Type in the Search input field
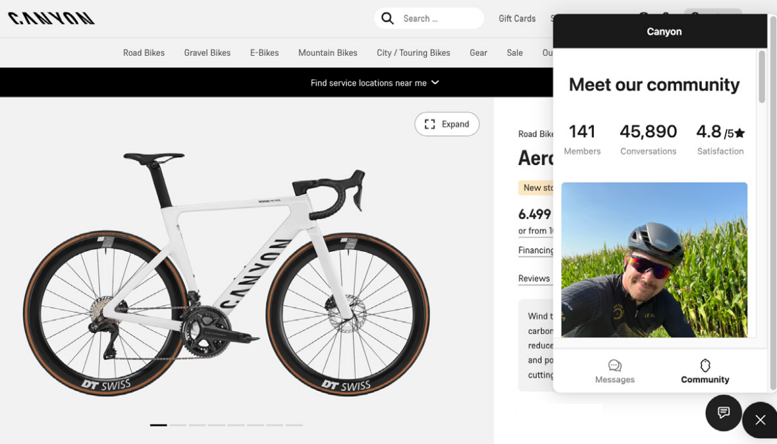 (439, 18)
